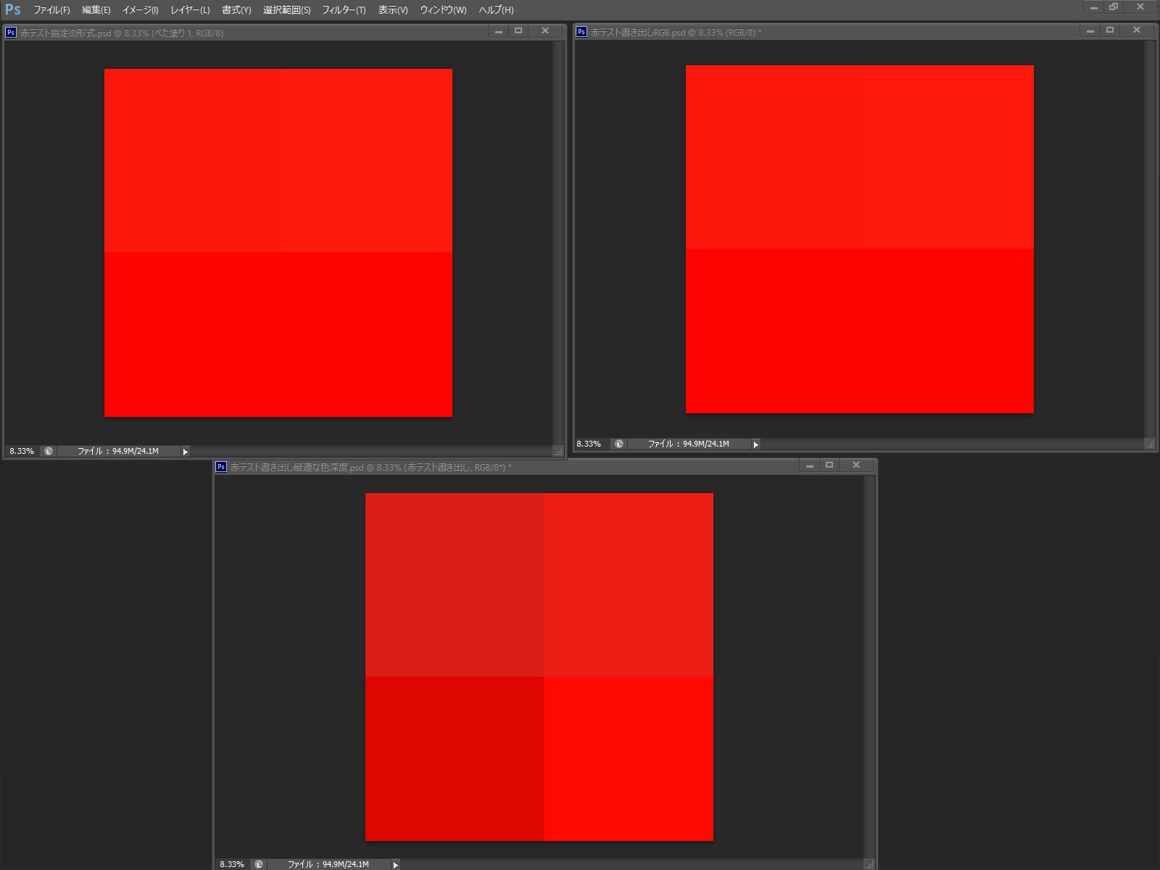Click the Photoshop Ps logo in menu bar
The width and height of the screenshot is (1160, 870).
(13, 9)
